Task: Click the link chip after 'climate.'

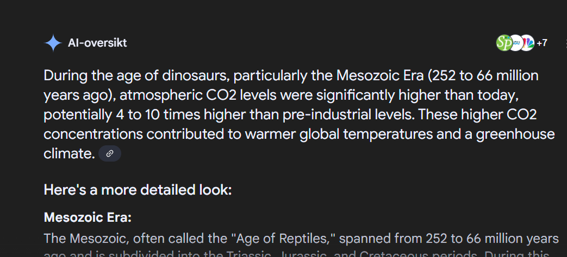Action: (x=110, y=154)
